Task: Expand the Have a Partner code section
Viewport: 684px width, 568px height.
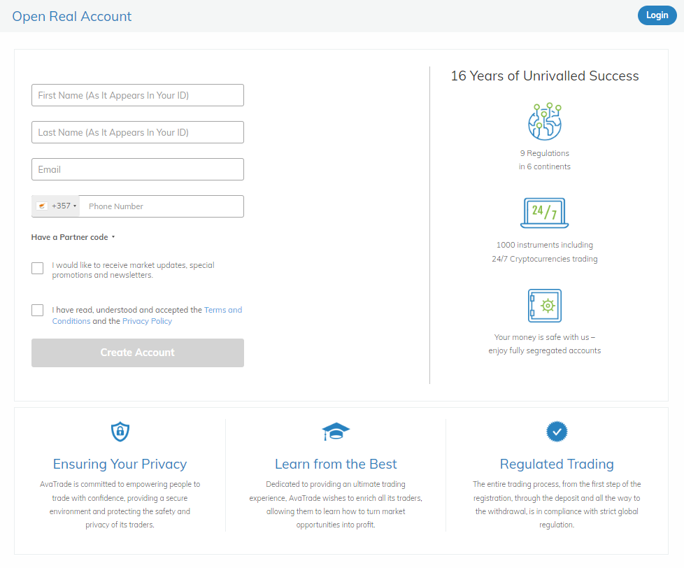Action: 73,237
